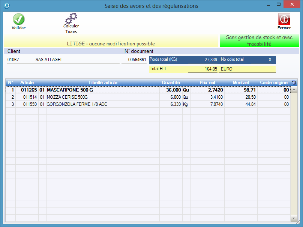Click the column settings icon in table header
303x227 pixels.
(x=294, y=83)
